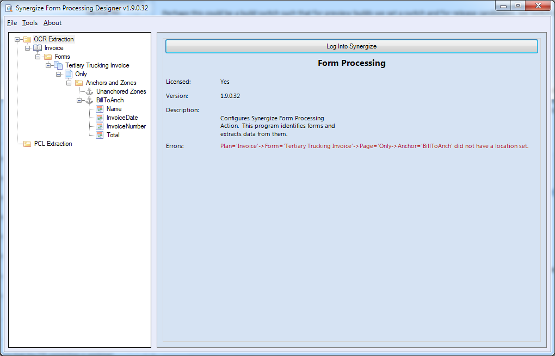Image resolution: width=555 pixels, height=356 pixels.
Task: Click the application icon in title bar
Action: coord(9,8)
